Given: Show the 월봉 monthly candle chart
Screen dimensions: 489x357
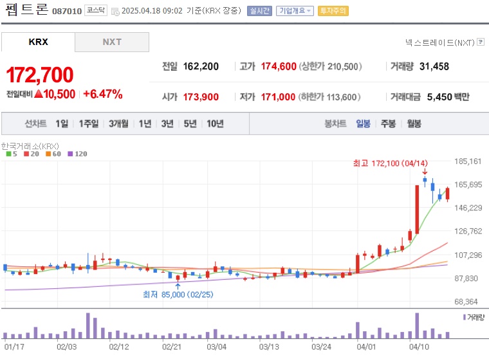Looking at the screenshot, I should tap(414, 124).
